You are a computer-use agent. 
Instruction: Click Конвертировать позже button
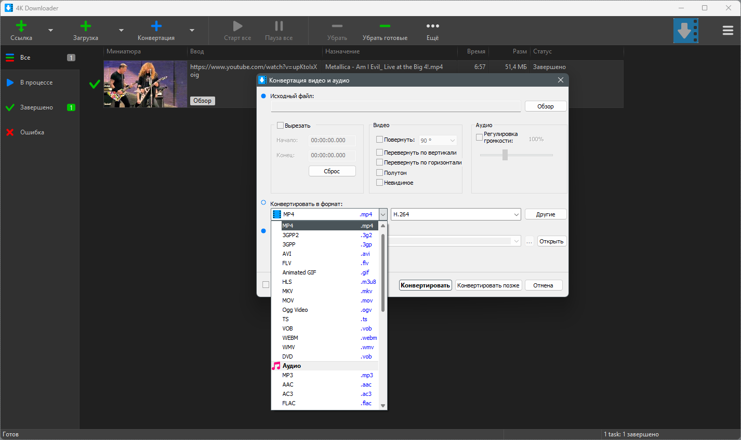pyautogui.click(x=488, y=285)
